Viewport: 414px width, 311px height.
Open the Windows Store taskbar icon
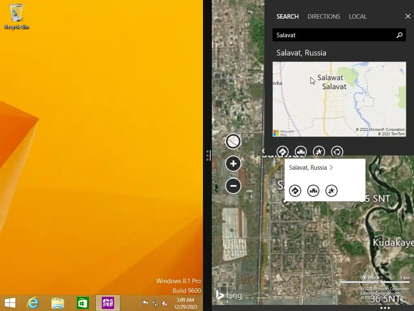tap(82, 303)
